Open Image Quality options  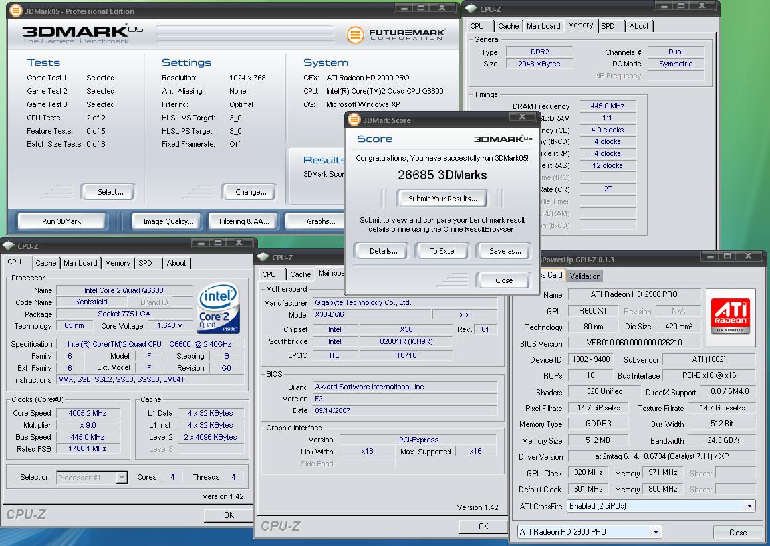(168, 221)
